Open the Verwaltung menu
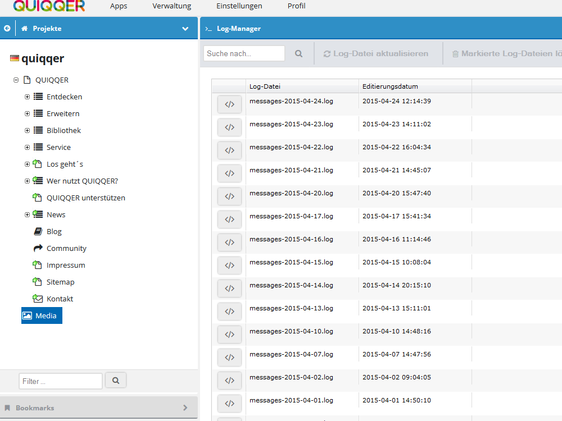Screen dimensions: 562x421 click(171, 6)
